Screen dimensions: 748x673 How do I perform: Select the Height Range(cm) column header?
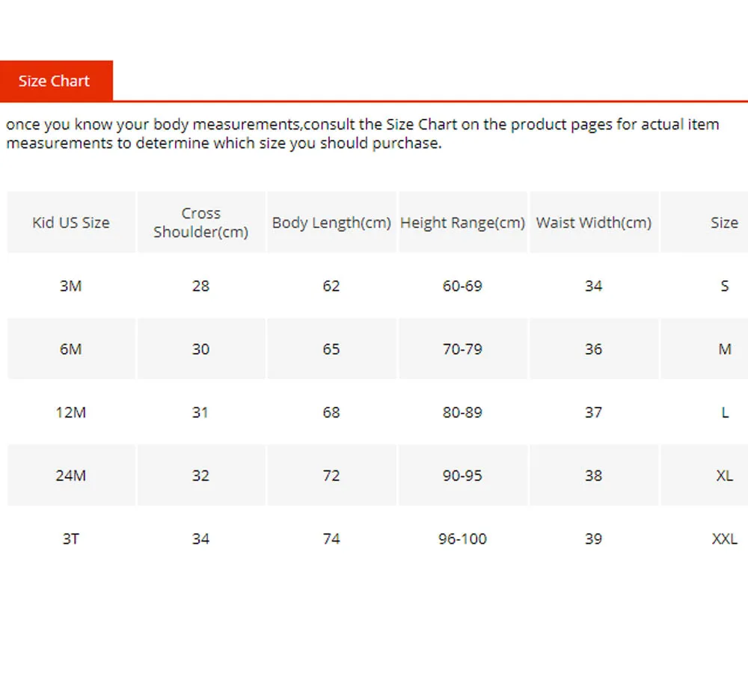462,223
